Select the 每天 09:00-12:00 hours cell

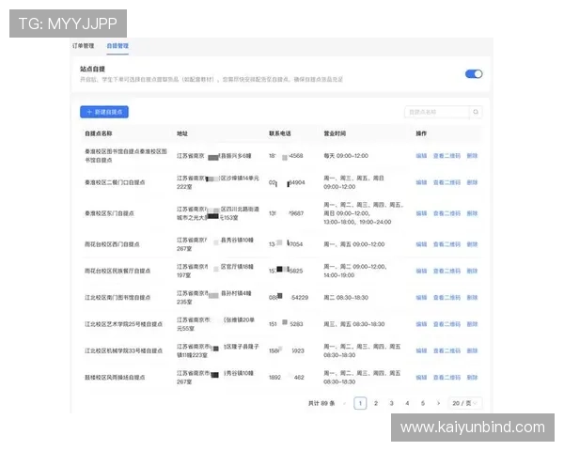point(346,156)
